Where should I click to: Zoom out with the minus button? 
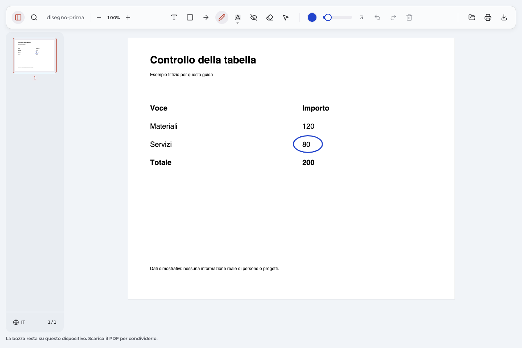(99, 17)
